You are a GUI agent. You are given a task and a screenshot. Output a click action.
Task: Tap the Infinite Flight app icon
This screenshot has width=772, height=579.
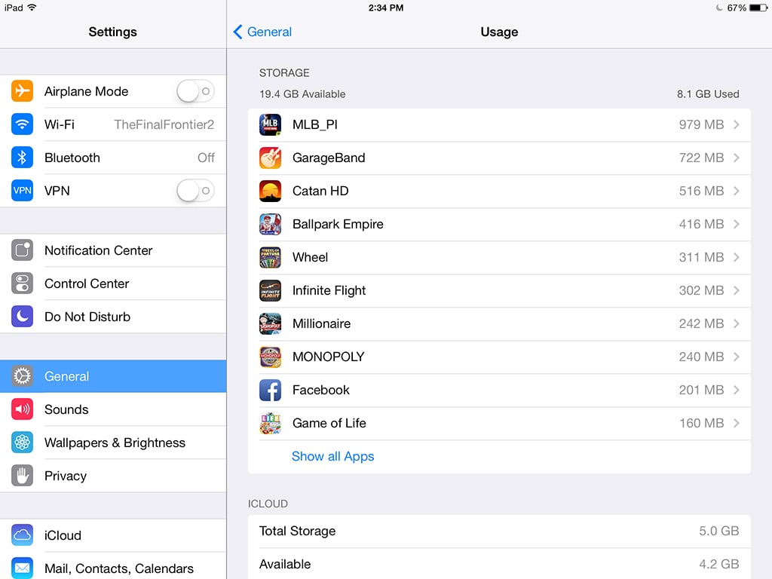271,290
